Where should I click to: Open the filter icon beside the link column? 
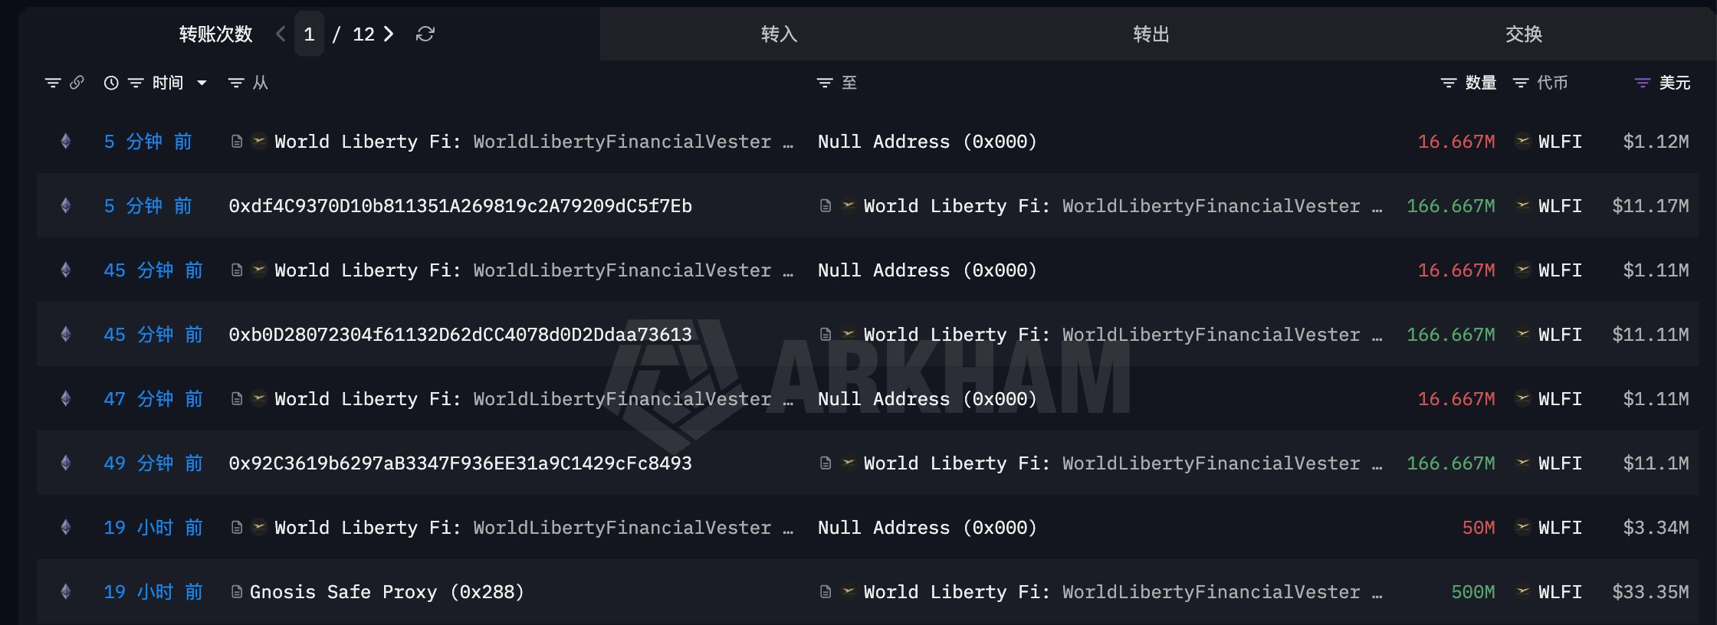click(53, 83)
